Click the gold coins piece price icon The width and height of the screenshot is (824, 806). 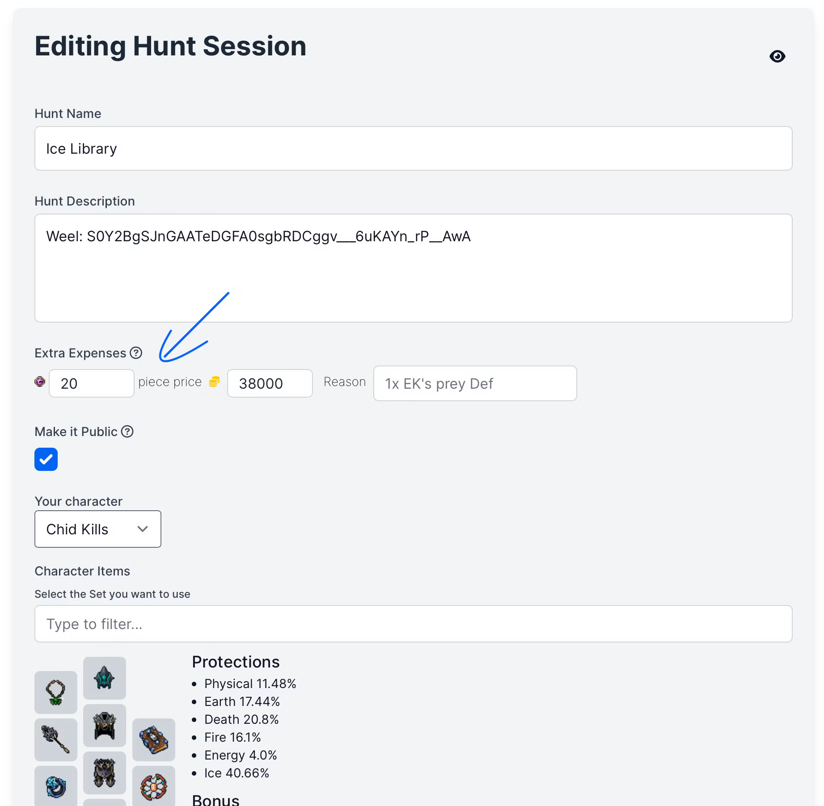(x=215, y=382)
